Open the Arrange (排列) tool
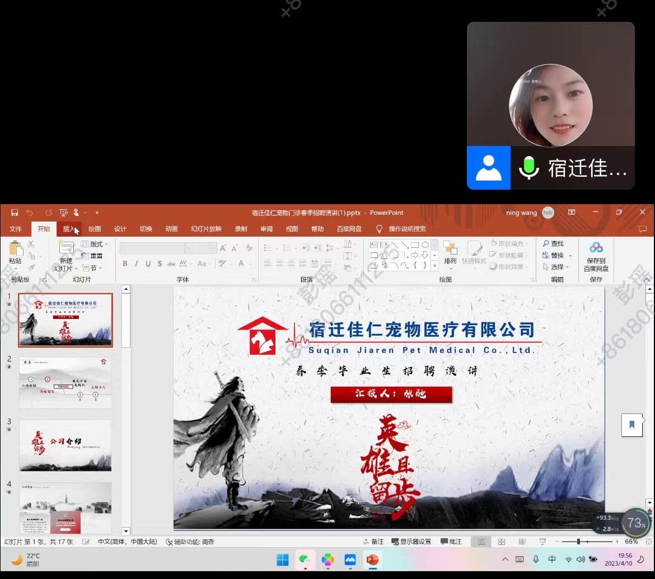 (450, 252)
